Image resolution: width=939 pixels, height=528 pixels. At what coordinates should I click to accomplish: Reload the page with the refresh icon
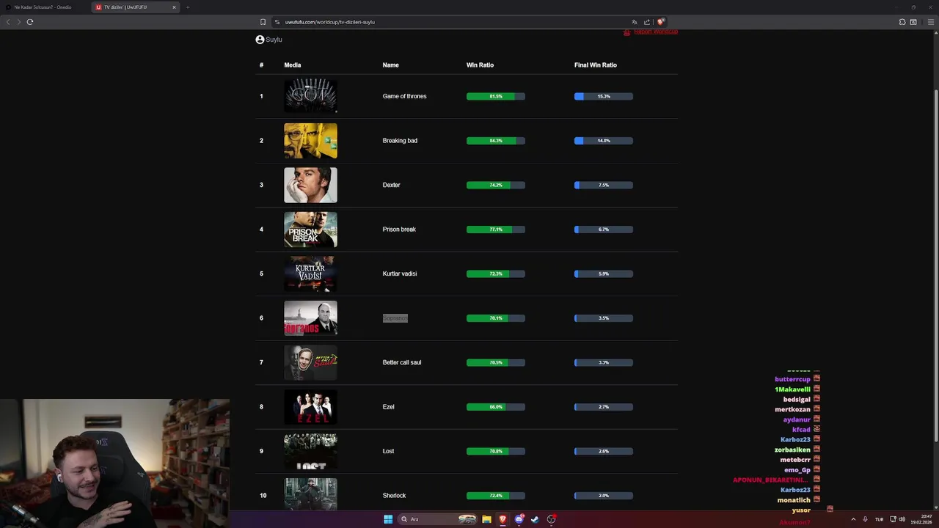coord(30,22)
